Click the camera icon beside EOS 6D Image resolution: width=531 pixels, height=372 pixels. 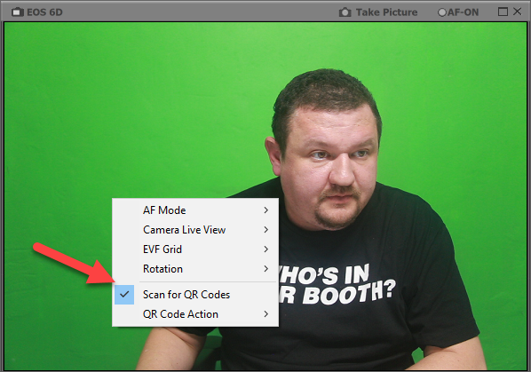(17, 12)
